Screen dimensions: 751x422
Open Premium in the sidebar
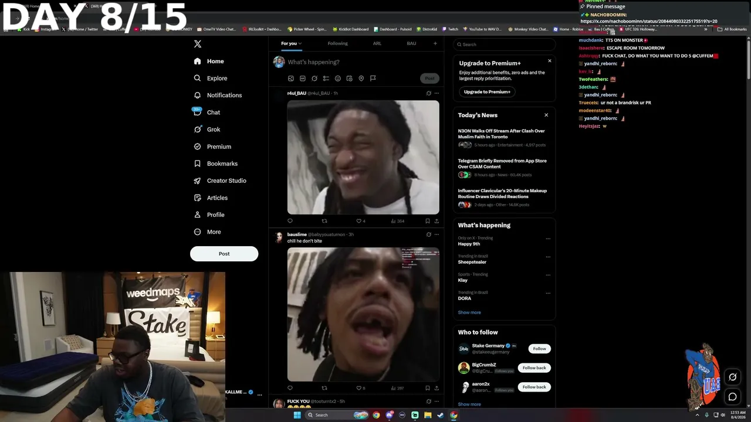pos(212,147)
